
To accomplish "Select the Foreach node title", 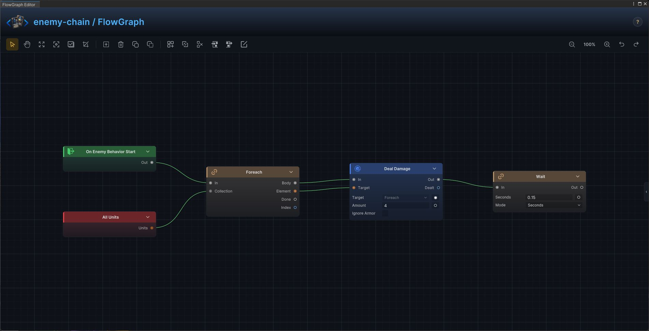I will 254,172.
